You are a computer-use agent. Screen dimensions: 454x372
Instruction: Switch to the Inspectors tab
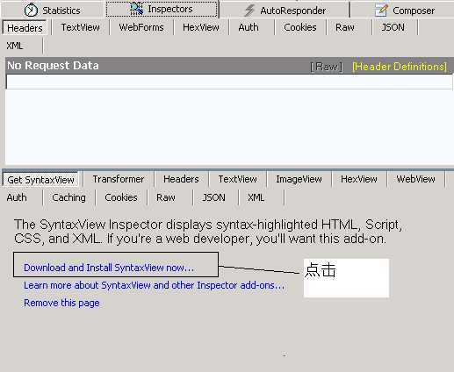pyautogui.click(x=162, y=9)
